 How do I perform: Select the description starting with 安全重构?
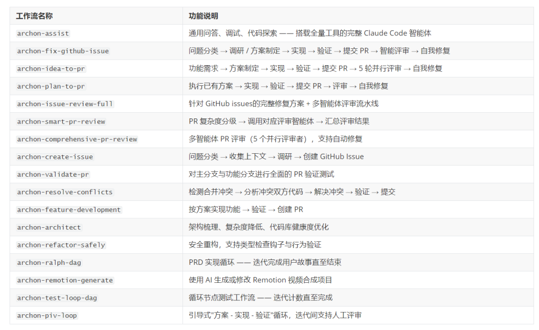click(255, 244)
